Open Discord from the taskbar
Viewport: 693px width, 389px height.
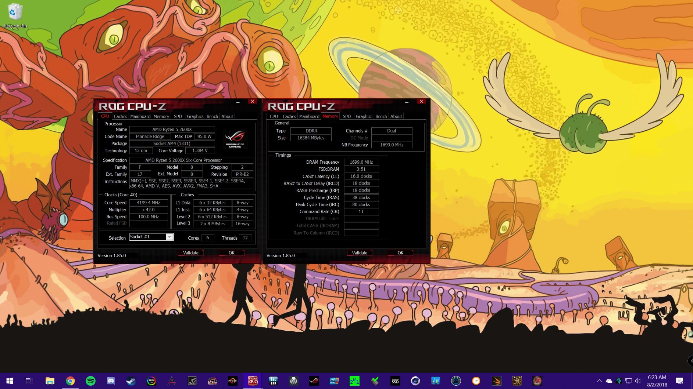click(111, 381)
